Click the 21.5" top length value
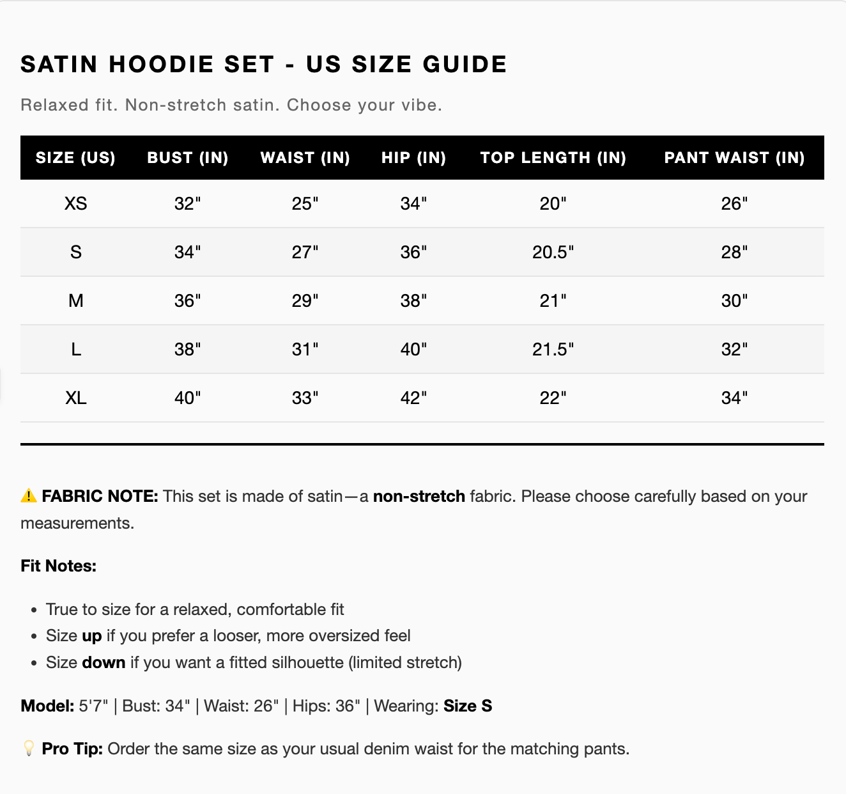The height and width of the screenshot is (794, 846). (553, 350)
